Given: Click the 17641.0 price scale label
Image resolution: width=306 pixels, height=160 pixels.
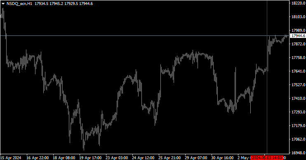Looking at the screenshot, I should point(299,71).
